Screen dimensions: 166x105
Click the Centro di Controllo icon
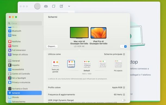pos(10,74)
